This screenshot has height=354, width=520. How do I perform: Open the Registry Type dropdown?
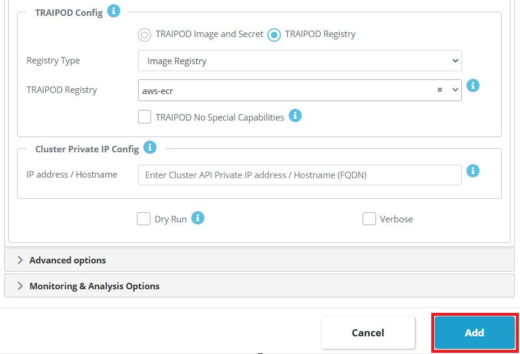(x=300, y=61)
